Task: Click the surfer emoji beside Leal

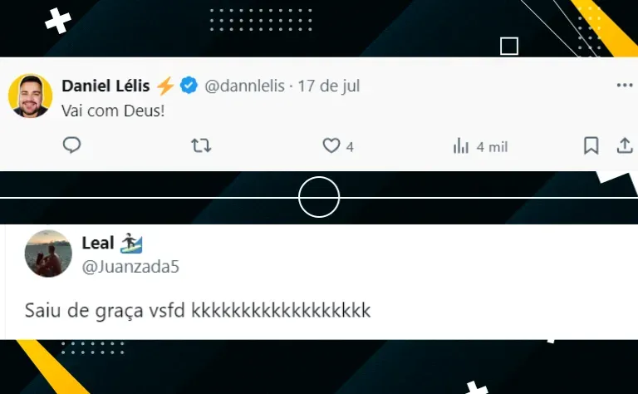Action: click(131, 243)
